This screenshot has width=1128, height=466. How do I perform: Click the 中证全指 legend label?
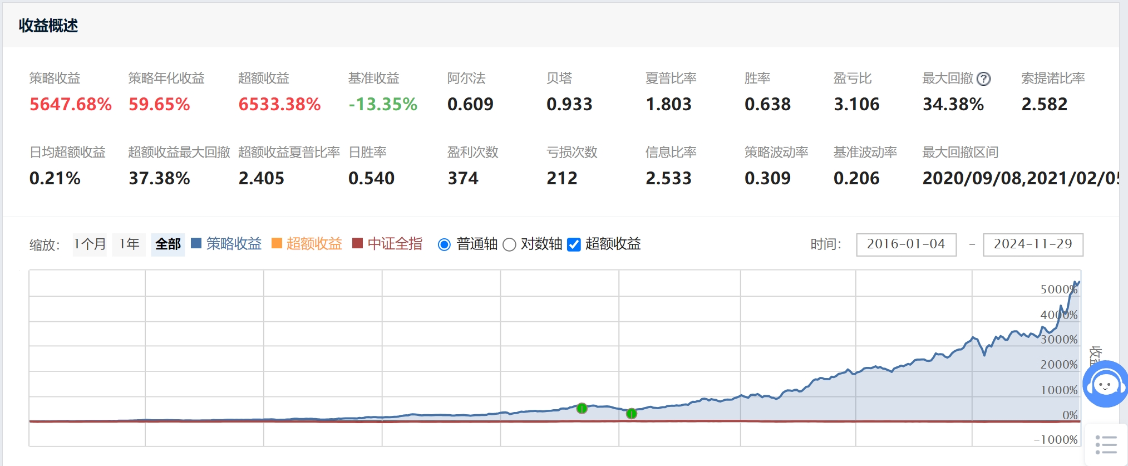(x=395, y=244)
